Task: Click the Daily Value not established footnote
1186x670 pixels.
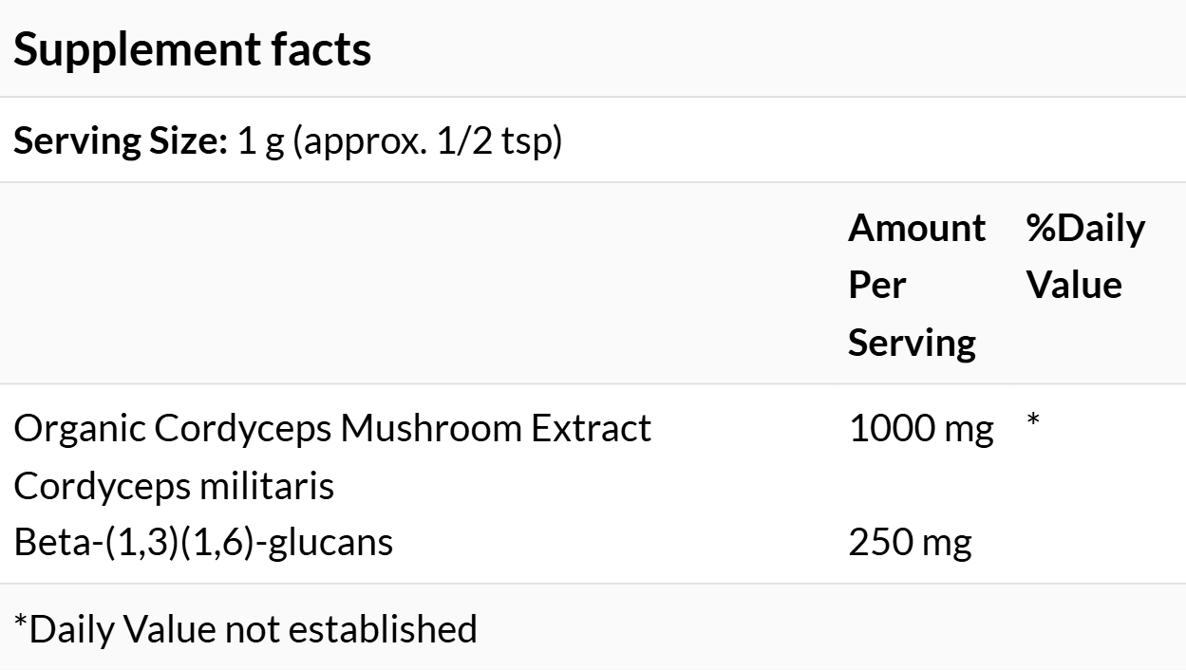Action: 245,628
